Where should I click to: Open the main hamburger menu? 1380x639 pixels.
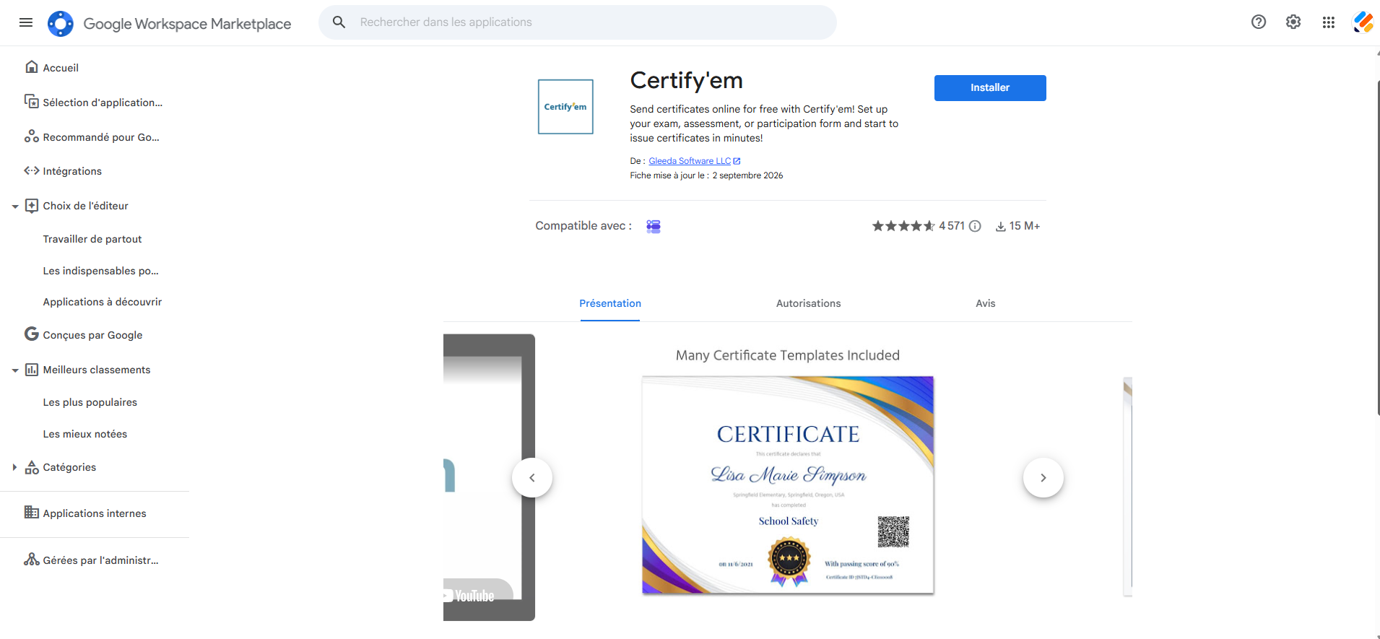pyautogui.click(x=26, y=22)
